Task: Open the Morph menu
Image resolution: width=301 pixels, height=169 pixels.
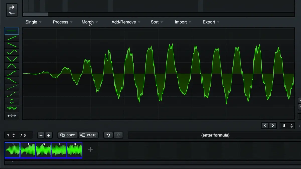Action: (90, 22)
